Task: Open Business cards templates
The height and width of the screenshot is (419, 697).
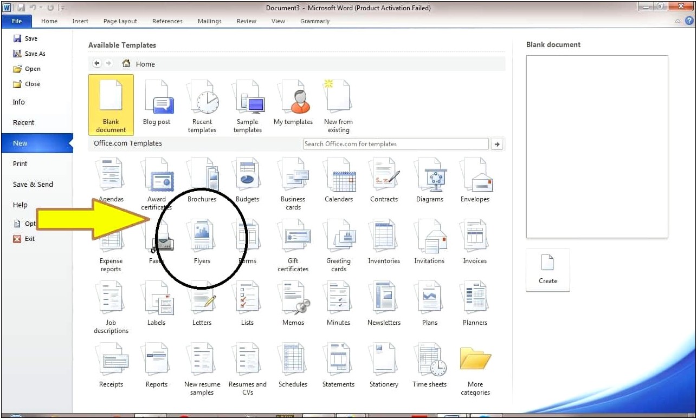Action: coord(293,184)
